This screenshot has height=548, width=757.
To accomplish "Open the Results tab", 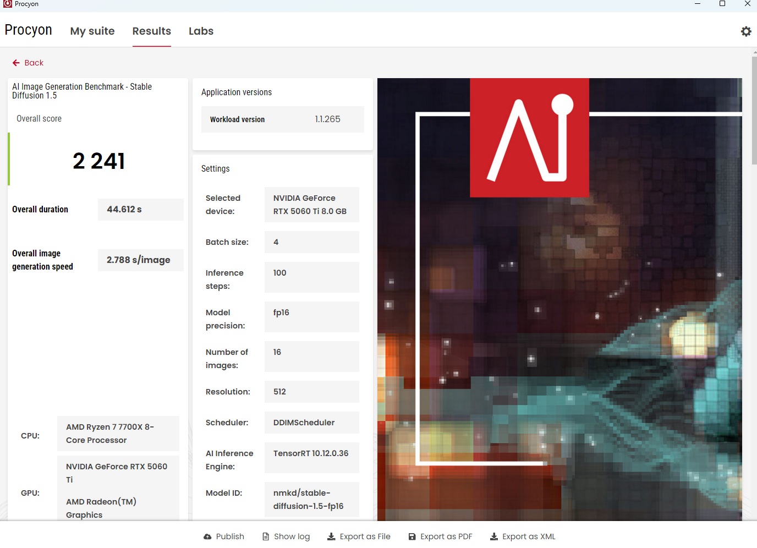I will tap(152, 31).
